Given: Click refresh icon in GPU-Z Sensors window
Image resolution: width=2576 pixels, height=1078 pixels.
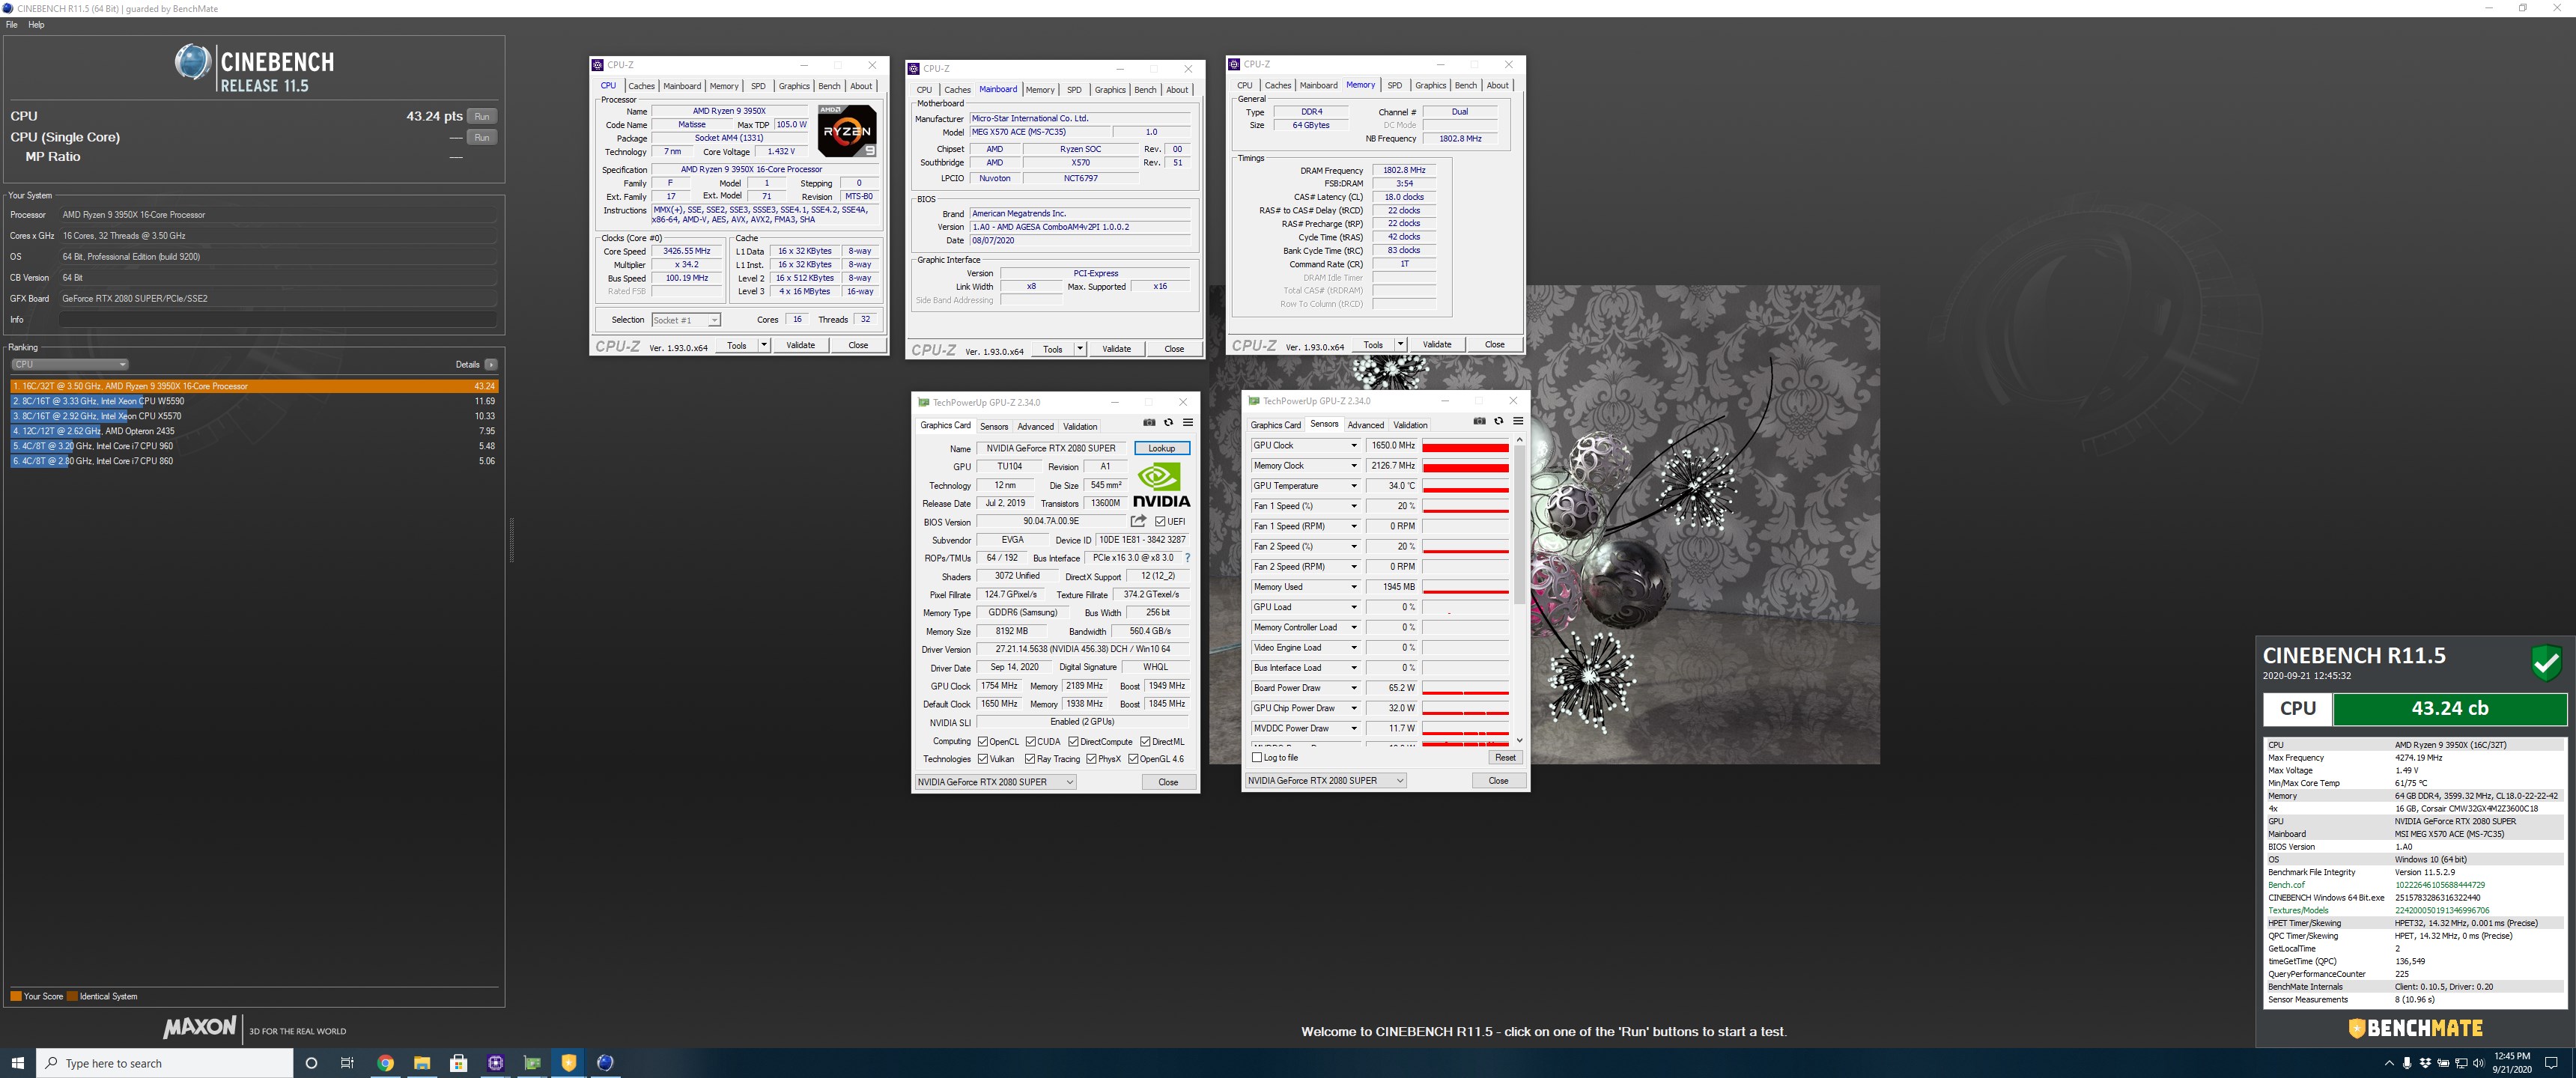Looking at the screenshot, I should 1498,421.
